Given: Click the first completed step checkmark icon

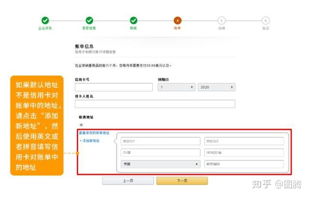Looking at the screenshot, I should click(x=45, y=20).
